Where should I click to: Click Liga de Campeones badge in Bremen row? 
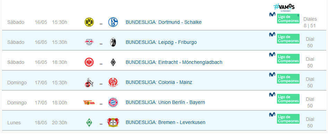[x=288, y=119]
